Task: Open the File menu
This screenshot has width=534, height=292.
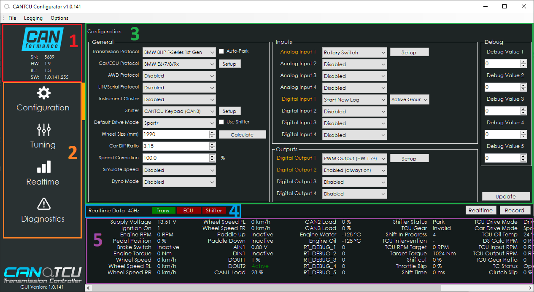Action: (12, 18)
